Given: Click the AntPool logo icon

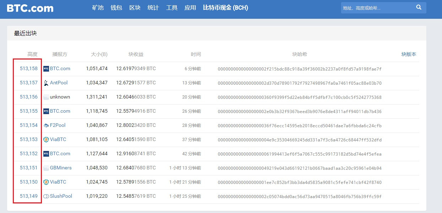Looking at the screenshot, I should coord(46,83).
